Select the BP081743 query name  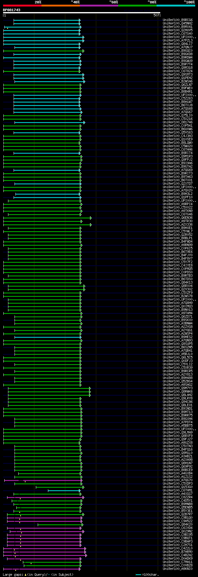point(12,10)
